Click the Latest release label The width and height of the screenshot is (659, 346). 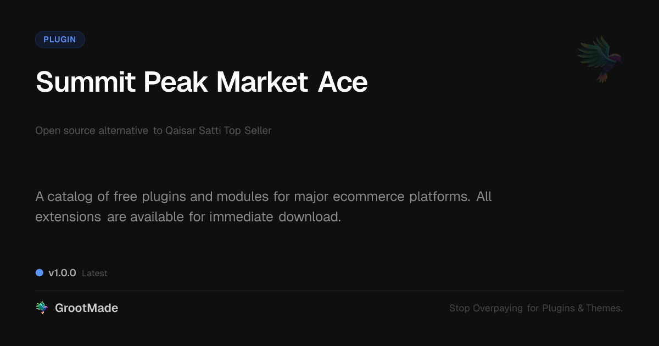pyautogui.click(x=94, y=274)
